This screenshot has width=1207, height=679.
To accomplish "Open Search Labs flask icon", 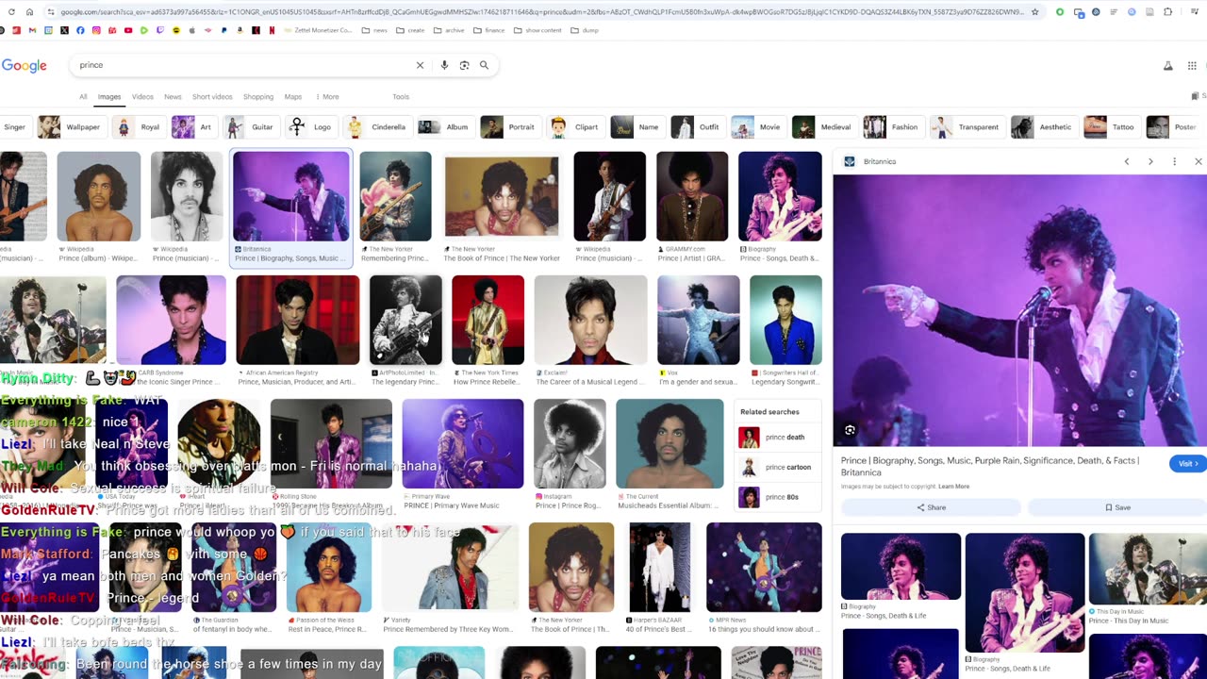I will coord(1167,65).
